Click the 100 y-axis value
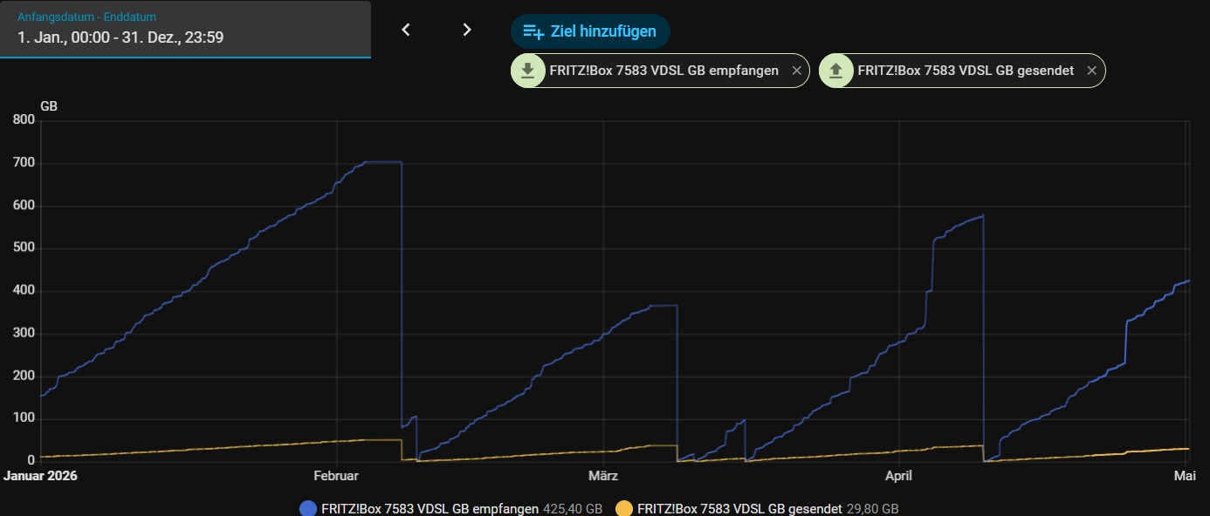This screenshot has height=516, width=1210. click(x=24, y=418)
